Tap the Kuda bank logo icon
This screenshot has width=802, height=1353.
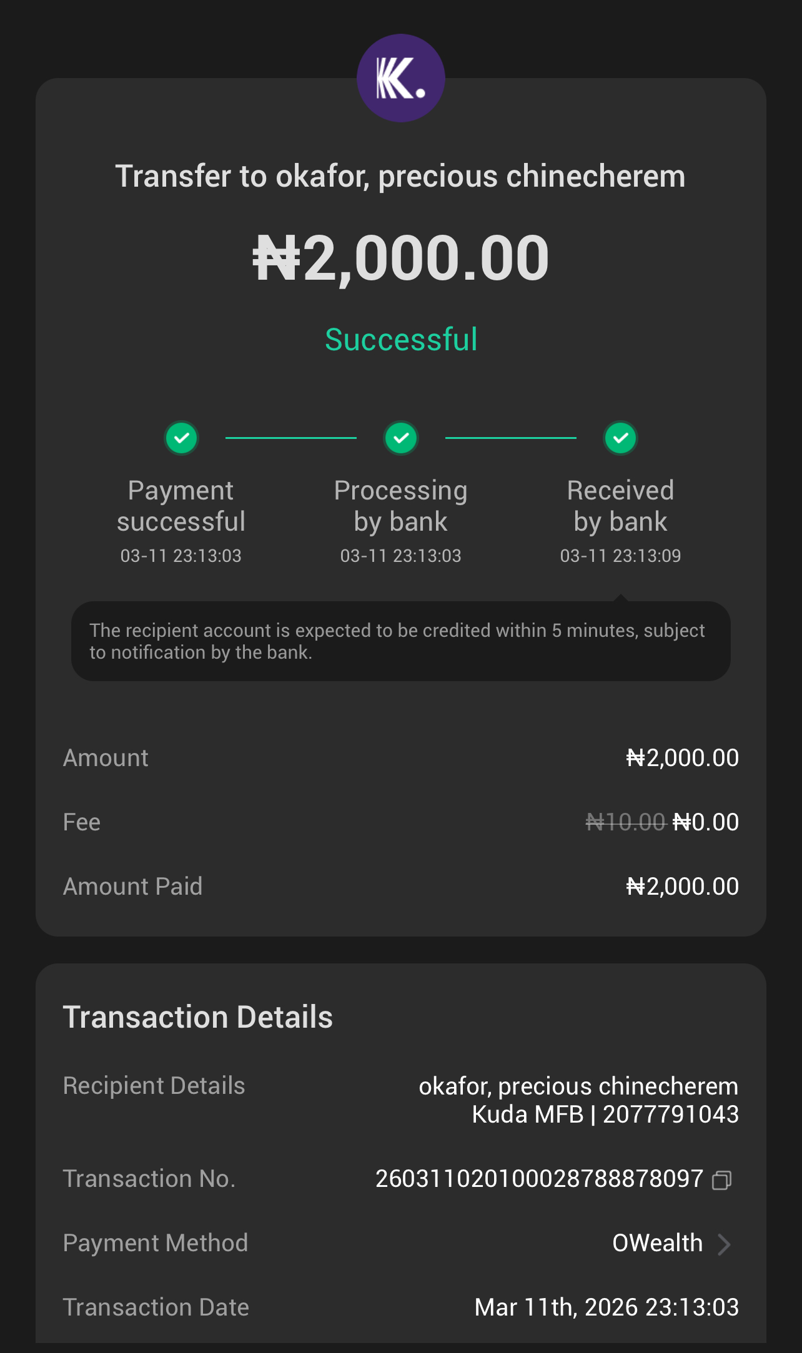coord(400,78)
